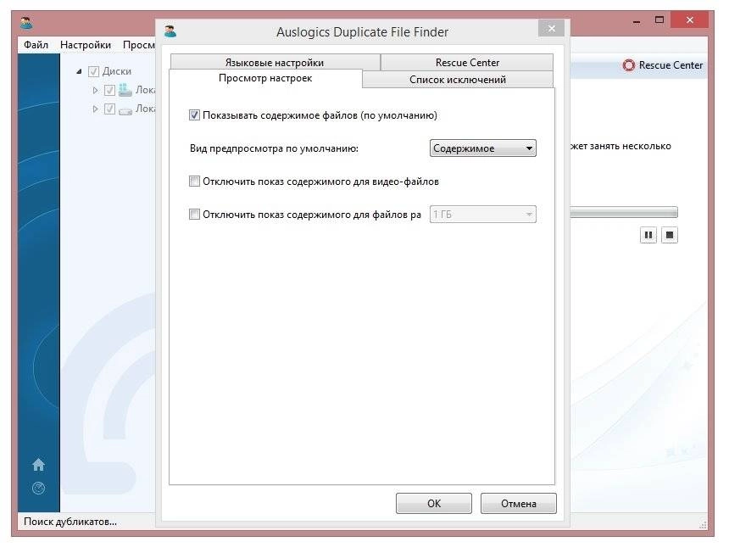Screen dimensions: 729x553
Task: Expand the first local disk tree item
Action: 95,90
